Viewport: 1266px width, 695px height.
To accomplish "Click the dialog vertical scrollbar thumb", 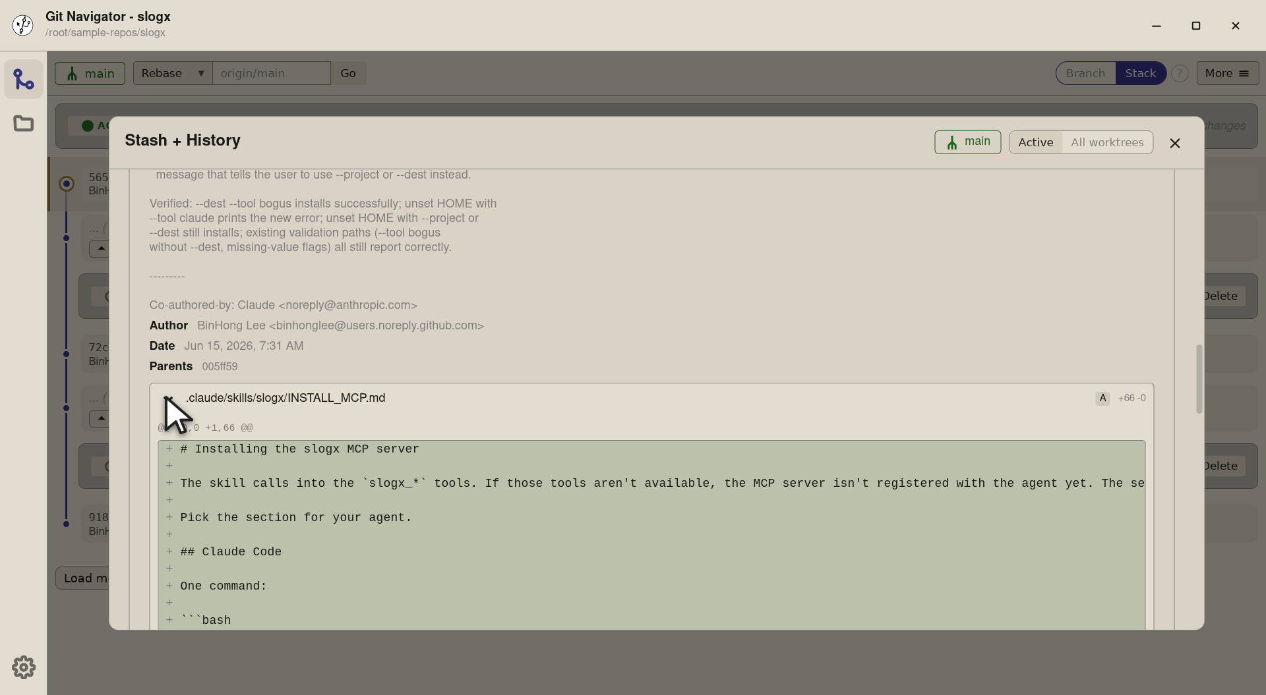I will (1199, 379).
